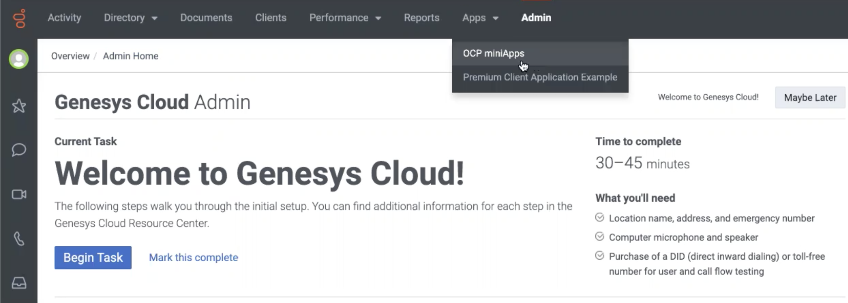Click the Genesys logo icon
This screenshot has height=303, width=848.
(x=19, y=18)
